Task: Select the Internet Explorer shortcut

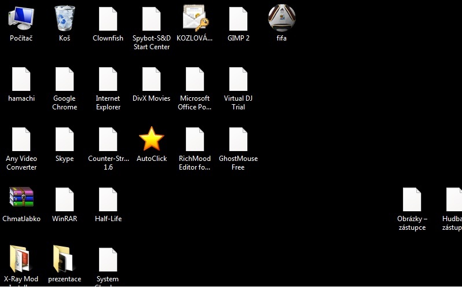Action: pos(108,79)
